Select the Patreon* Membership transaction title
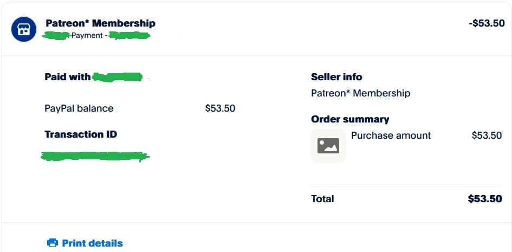Viewport: 512px width, 252px height. pos(101,23)
